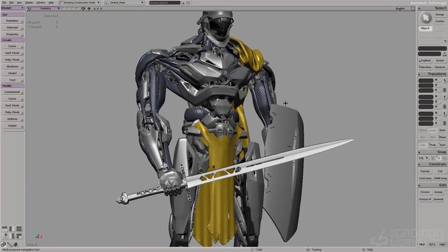
Task: Open the Window menu
Action: pos(40,2)
